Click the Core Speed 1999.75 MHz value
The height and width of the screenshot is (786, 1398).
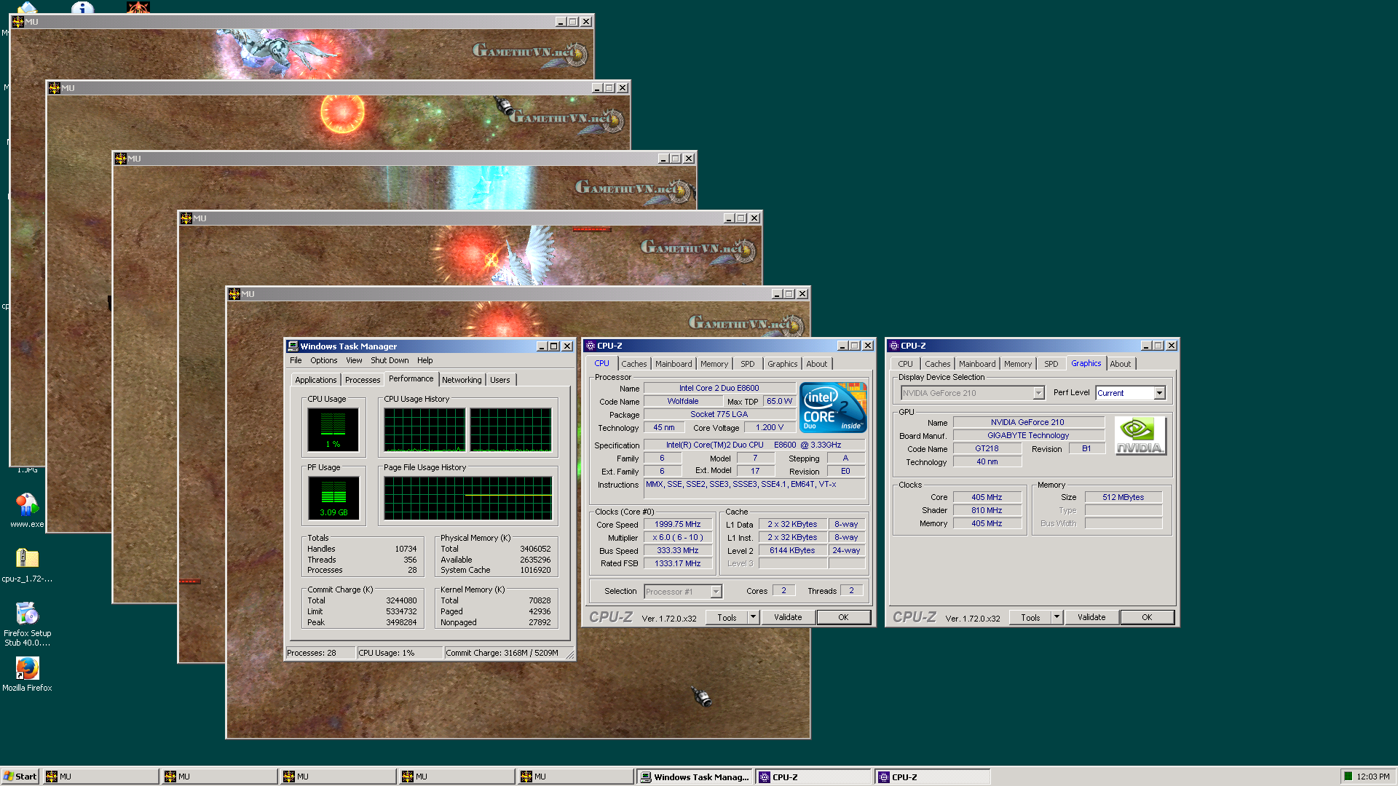pos(677,524)
